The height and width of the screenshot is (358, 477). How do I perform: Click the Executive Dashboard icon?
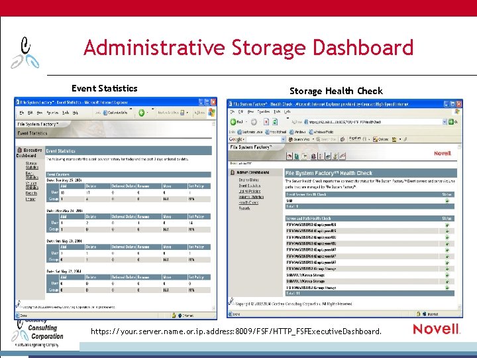(19, 150)
